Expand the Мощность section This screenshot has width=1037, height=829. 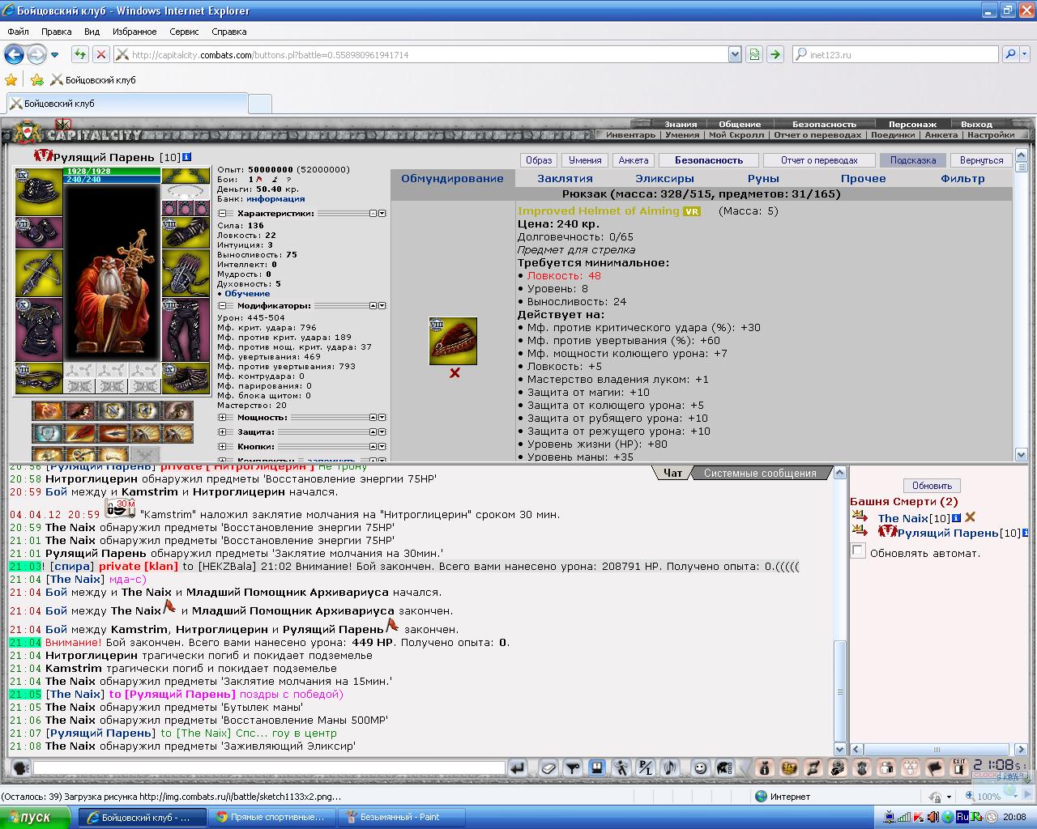(x=222, y=418)
